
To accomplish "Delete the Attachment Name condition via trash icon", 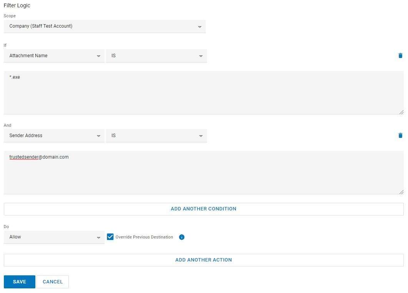I will tap(400, 56).
